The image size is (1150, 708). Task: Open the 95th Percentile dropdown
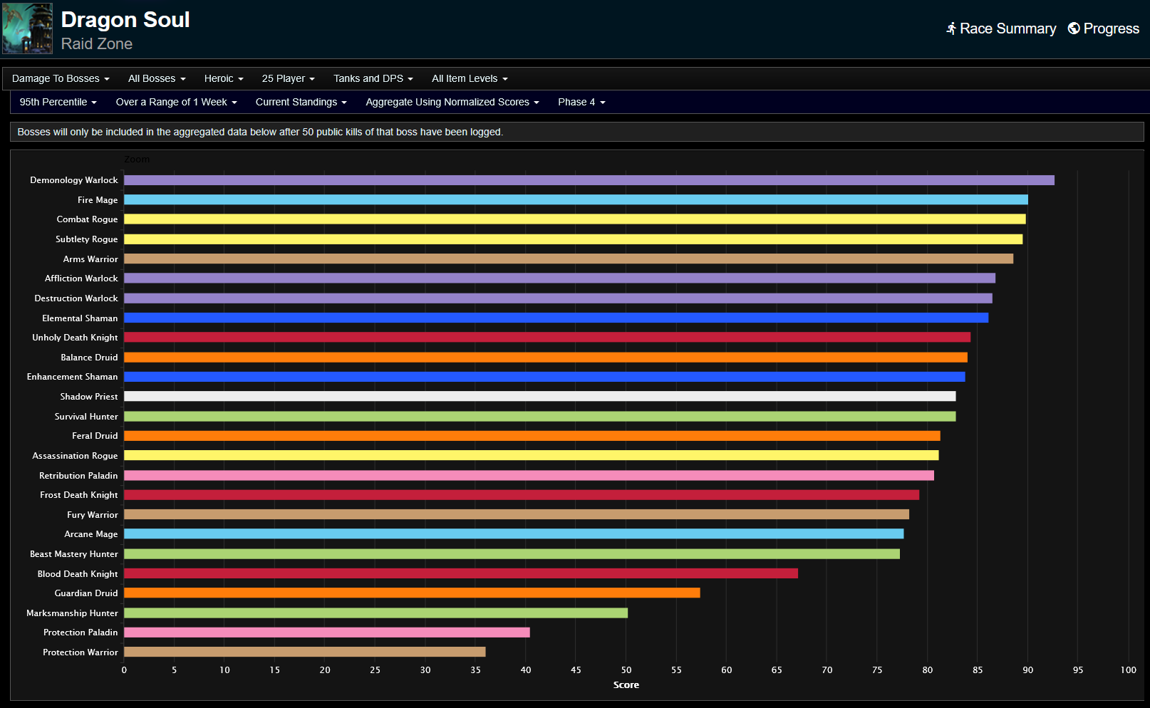click(x=58, y=102)
